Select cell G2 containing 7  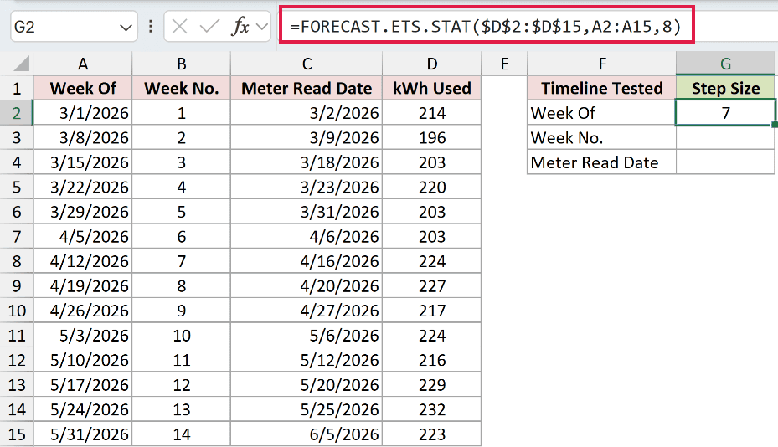[725, 113]
